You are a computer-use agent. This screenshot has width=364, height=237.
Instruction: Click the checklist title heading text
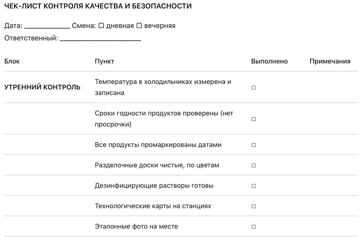coord(98,6)
